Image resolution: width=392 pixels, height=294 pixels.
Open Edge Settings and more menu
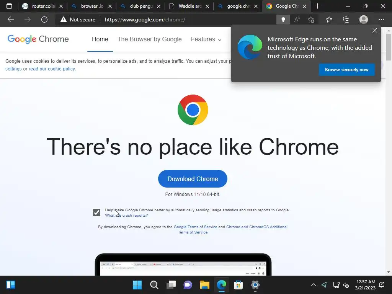[x=381, y=20]
